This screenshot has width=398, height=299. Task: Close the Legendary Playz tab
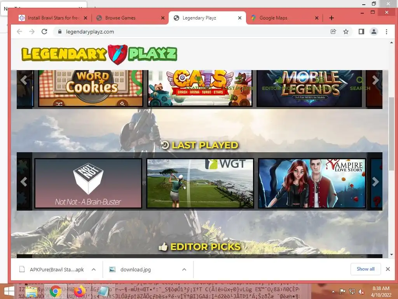pos(239,18)
